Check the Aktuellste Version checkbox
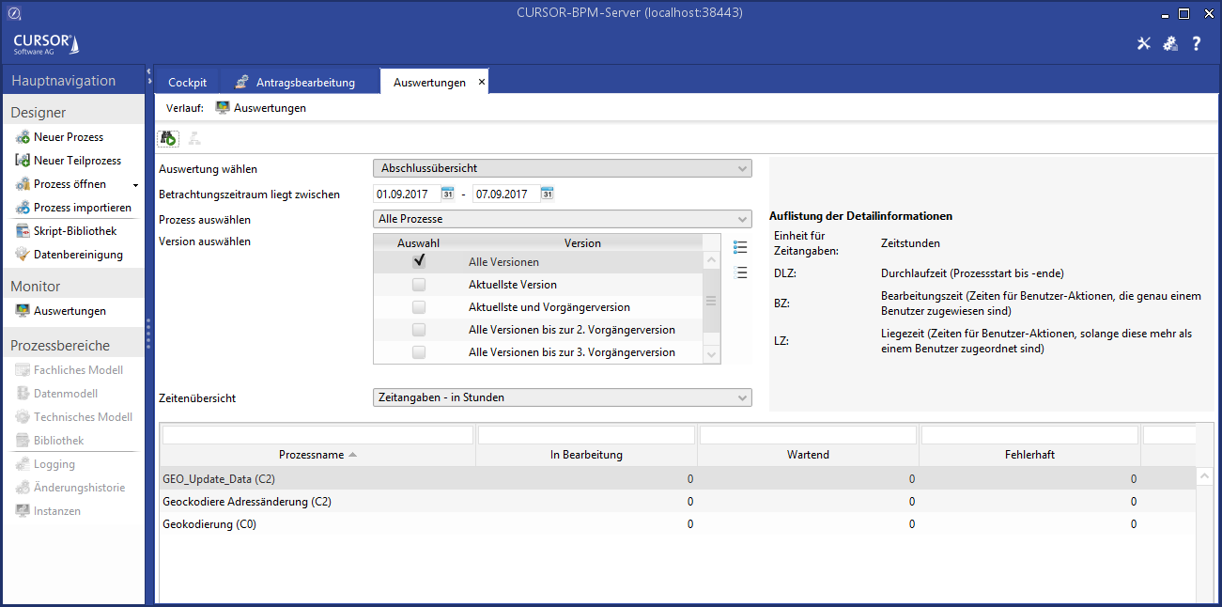1222x607 pixels. pyautogui.click(x=419, y=285)
